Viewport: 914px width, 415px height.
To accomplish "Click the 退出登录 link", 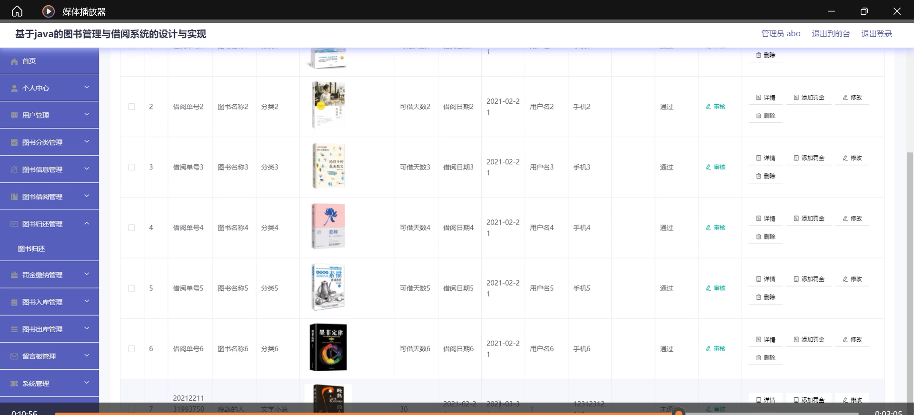I will pos(876,33).
